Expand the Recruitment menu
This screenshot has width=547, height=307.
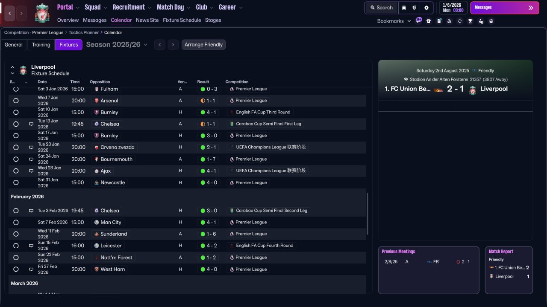coord(132,7)
